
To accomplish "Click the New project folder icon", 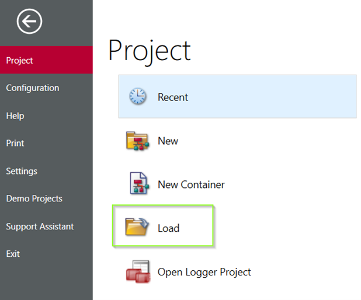I will (x=138, y=141).
